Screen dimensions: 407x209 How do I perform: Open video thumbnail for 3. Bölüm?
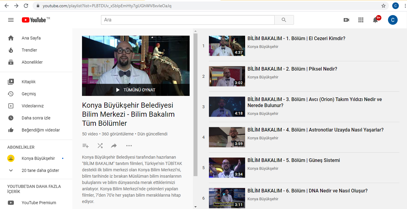pos(227,107)
